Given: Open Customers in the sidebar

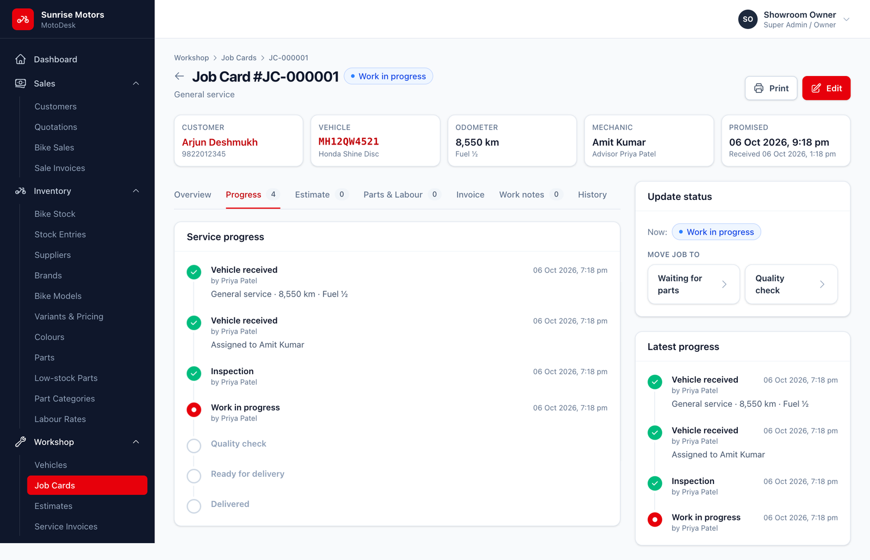Looking at the screenshot, I should pyautogui.click(x=87, y=106).
